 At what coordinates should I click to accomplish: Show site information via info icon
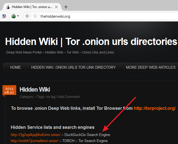[x=35, y=16]
